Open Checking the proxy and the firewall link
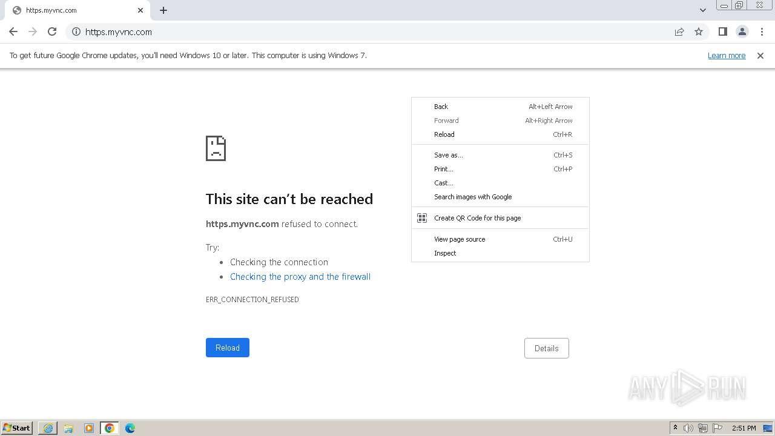 300,277
